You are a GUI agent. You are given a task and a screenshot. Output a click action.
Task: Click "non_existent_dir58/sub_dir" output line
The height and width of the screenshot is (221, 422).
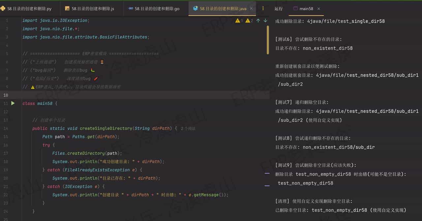coord(325,147)
